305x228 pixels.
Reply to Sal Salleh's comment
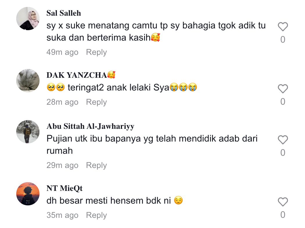pos(96,52)
